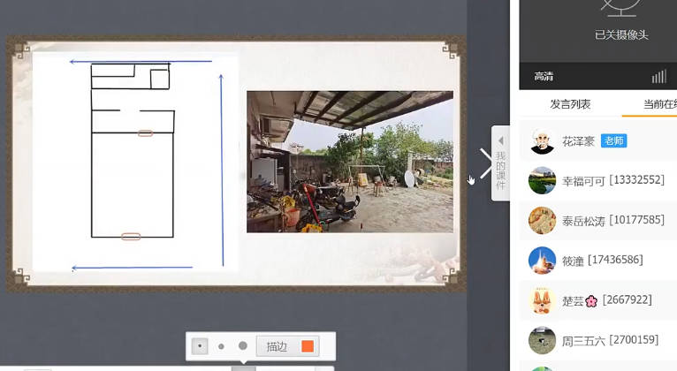
Task: Select user 泰岳松涛 [10177585]
Action: point(598,221)
